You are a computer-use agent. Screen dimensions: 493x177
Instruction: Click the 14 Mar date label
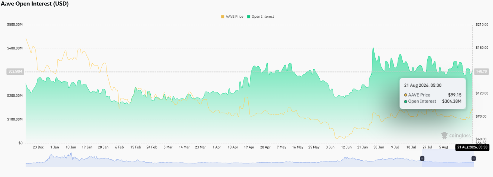click(x=184, y=147)
